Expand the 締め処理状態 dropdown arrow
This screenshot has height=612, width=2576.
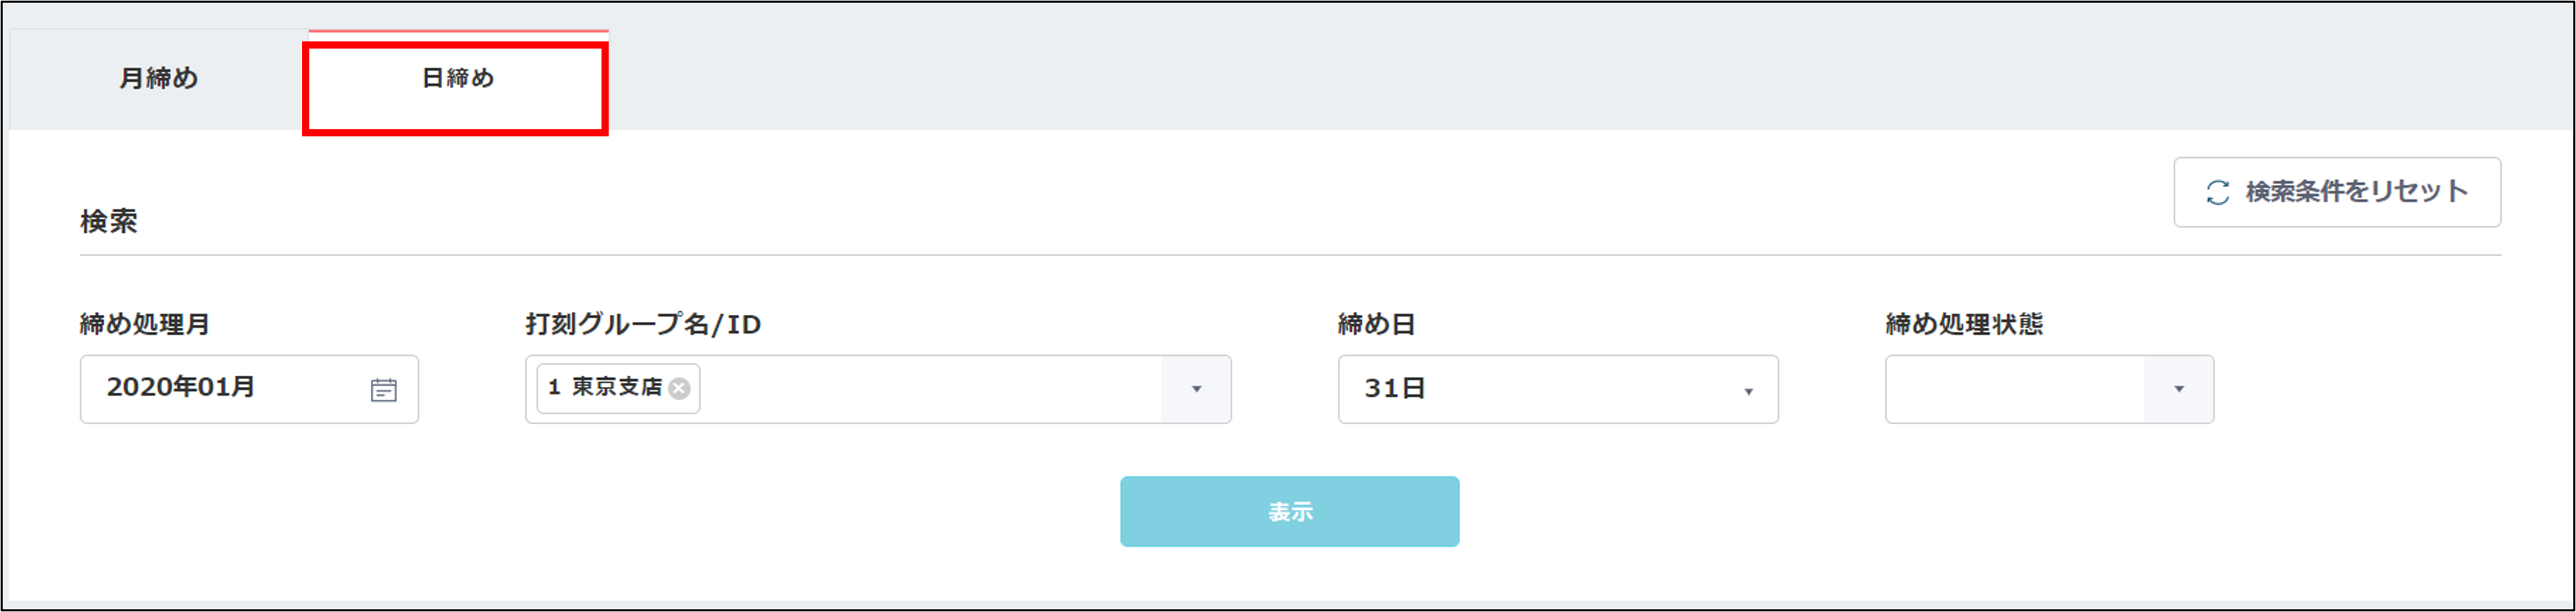click(x=2179, y=389)
